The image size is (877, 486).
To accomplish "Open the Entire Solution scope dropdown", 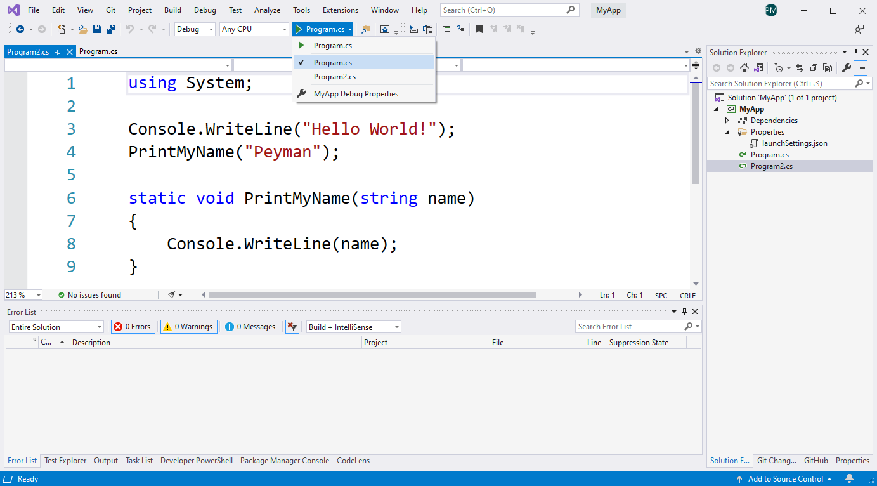I will [56, 327].
